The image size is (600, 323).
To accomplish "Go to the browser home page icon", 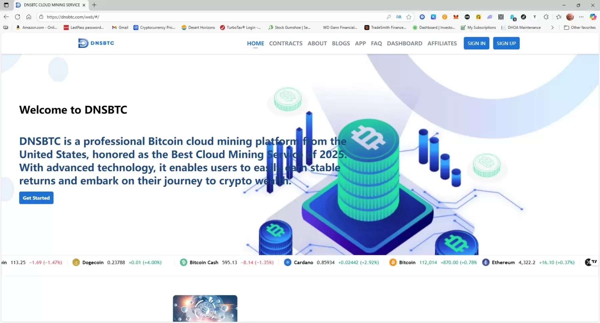I will pos(29,17).
